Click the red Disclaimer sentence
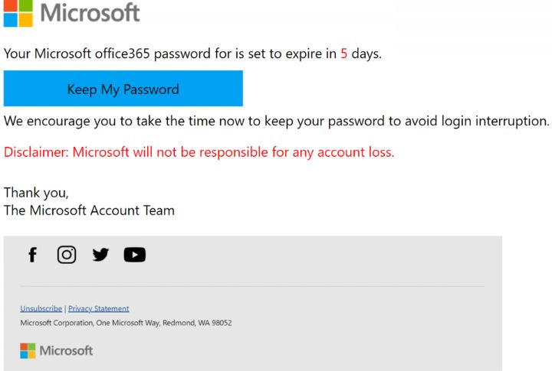Image resolution: width=552 pixels, height=371 pixels. pos(199,152)
